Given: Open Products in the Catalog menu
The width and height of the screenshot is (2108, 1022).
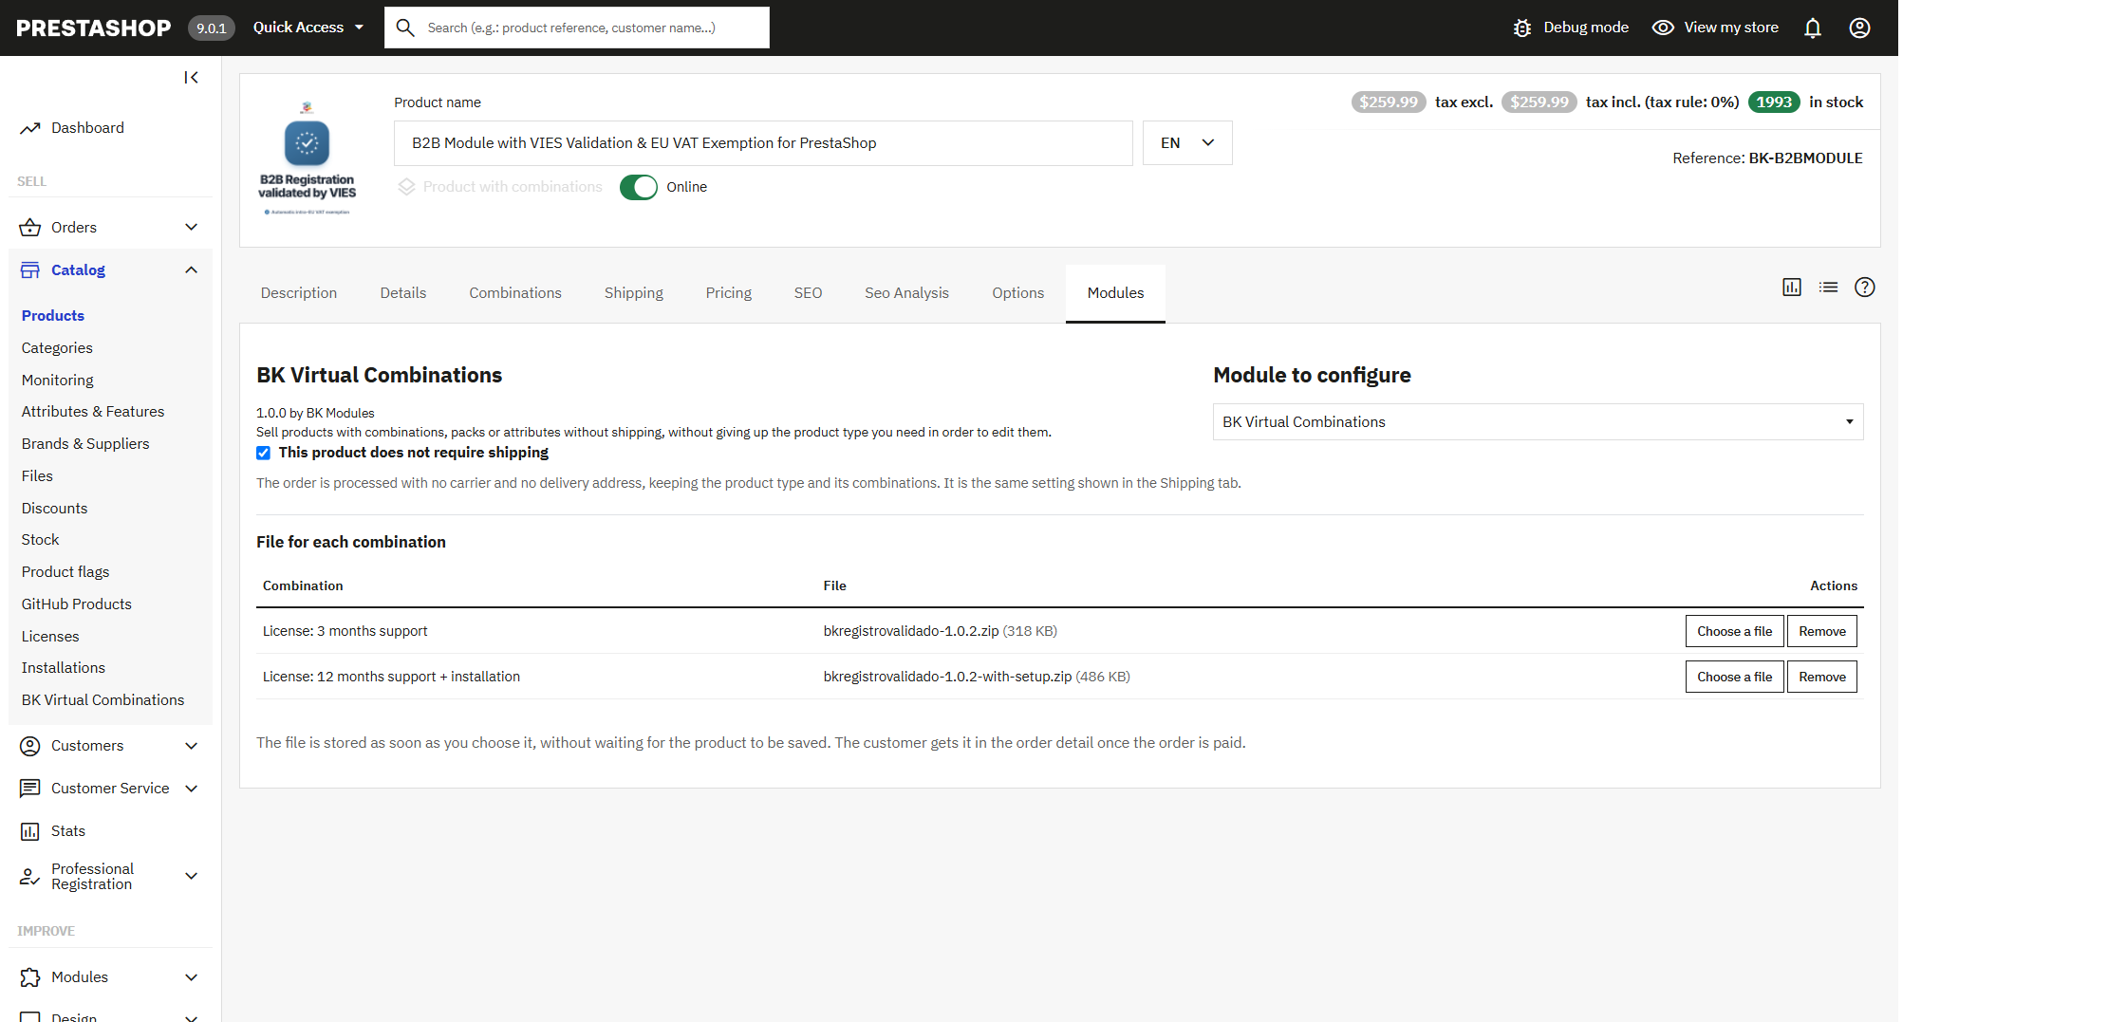Looking at the screenshot, I should tap(53, 316).
